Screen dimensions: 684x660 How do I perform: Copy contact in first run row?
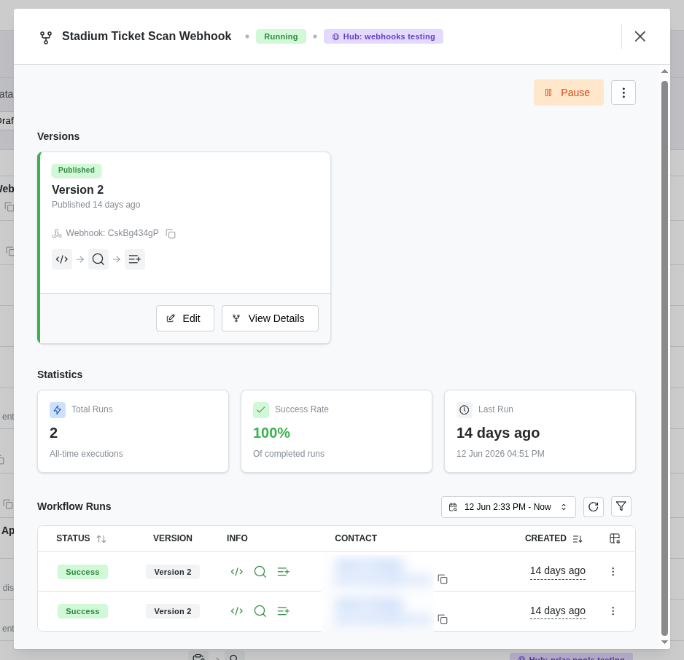tap(443, 579)
